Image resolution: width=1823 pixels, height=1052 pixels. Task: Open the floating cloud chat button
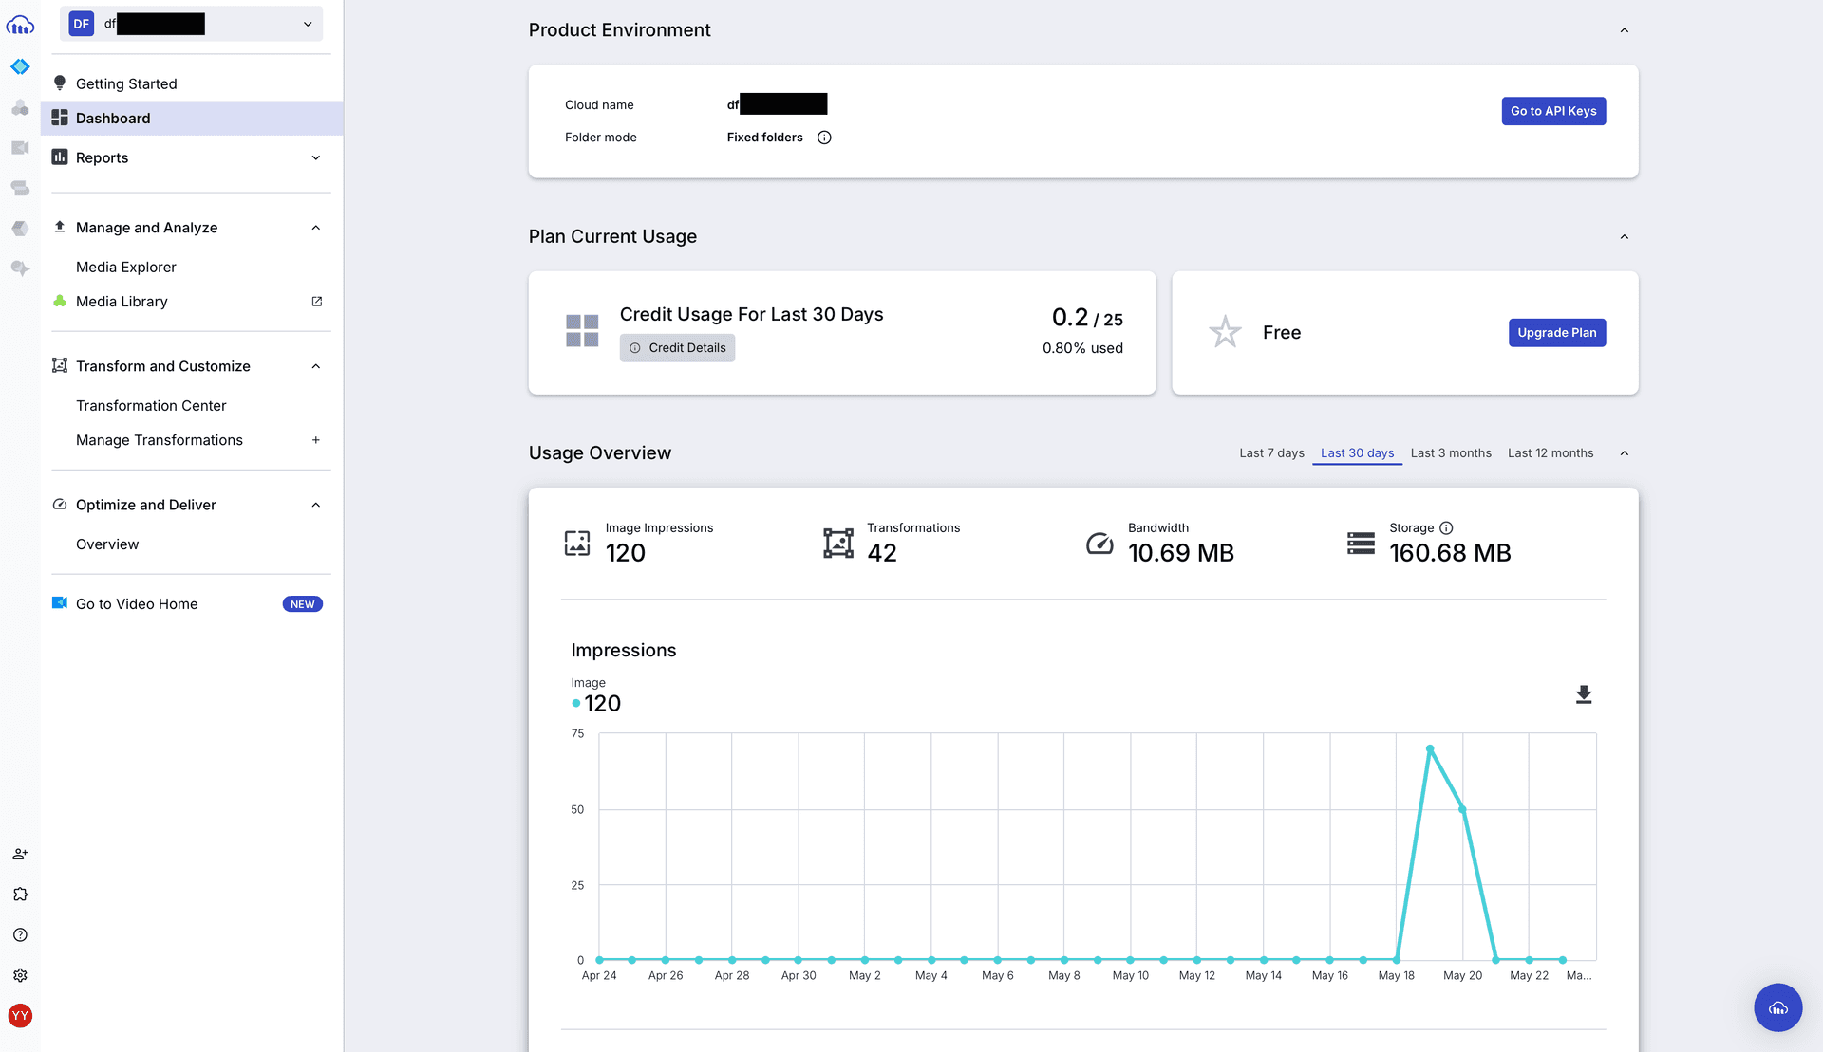[x=1777, y=1007]
